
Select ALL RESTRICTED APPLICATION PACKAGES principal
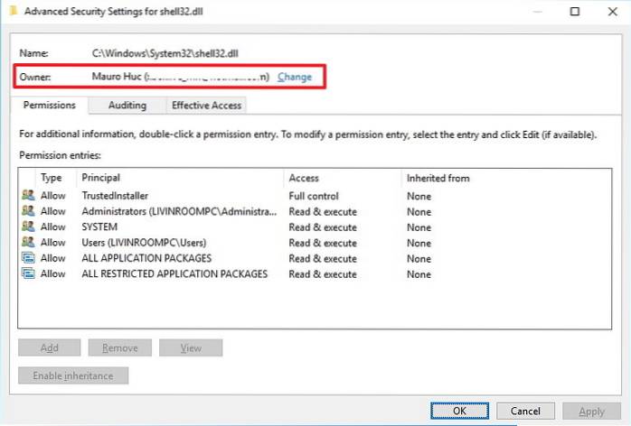pyautogui.click(x=174, y=273)
